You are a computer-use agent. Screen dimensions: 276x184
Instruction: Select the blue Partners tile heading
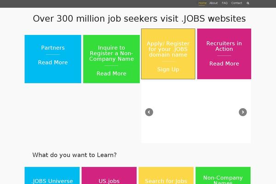(53, 48)
